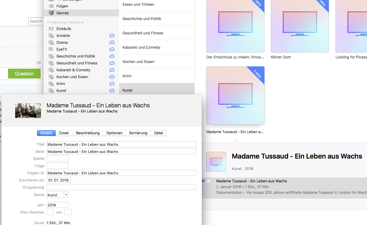Click into the Staffel input field

click(x=58, y=159)
